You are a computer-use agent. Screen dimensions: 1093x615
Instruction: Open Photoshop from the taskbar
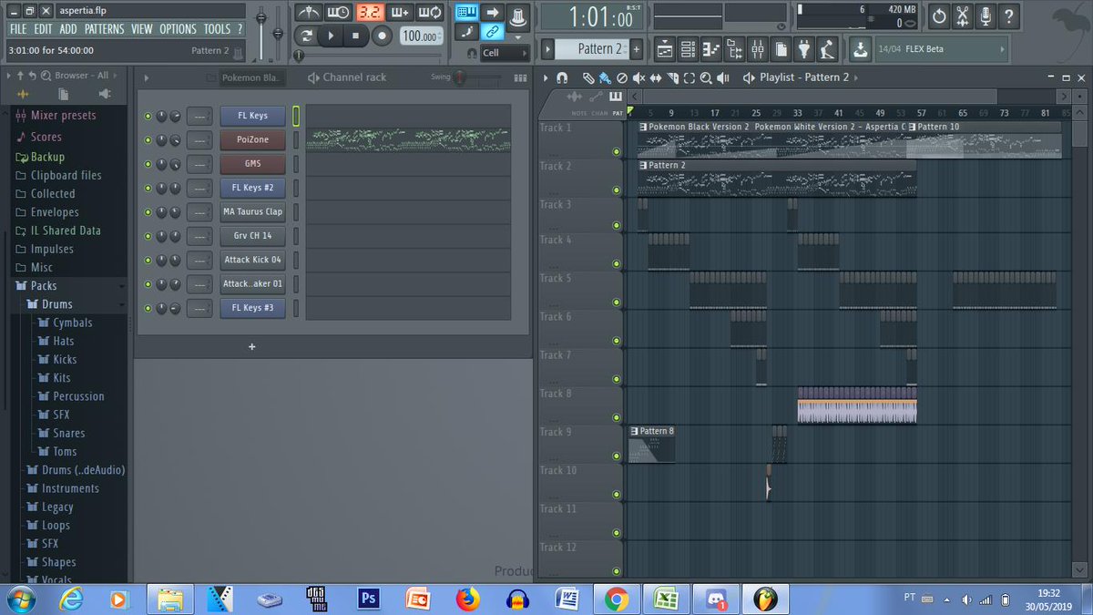[x=369, y=600]
